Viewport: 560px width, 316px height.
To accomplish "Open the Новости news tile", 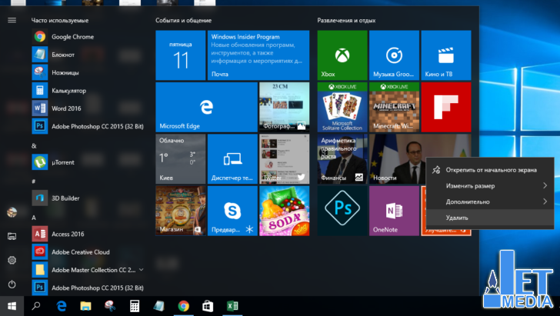I will 397,159.
